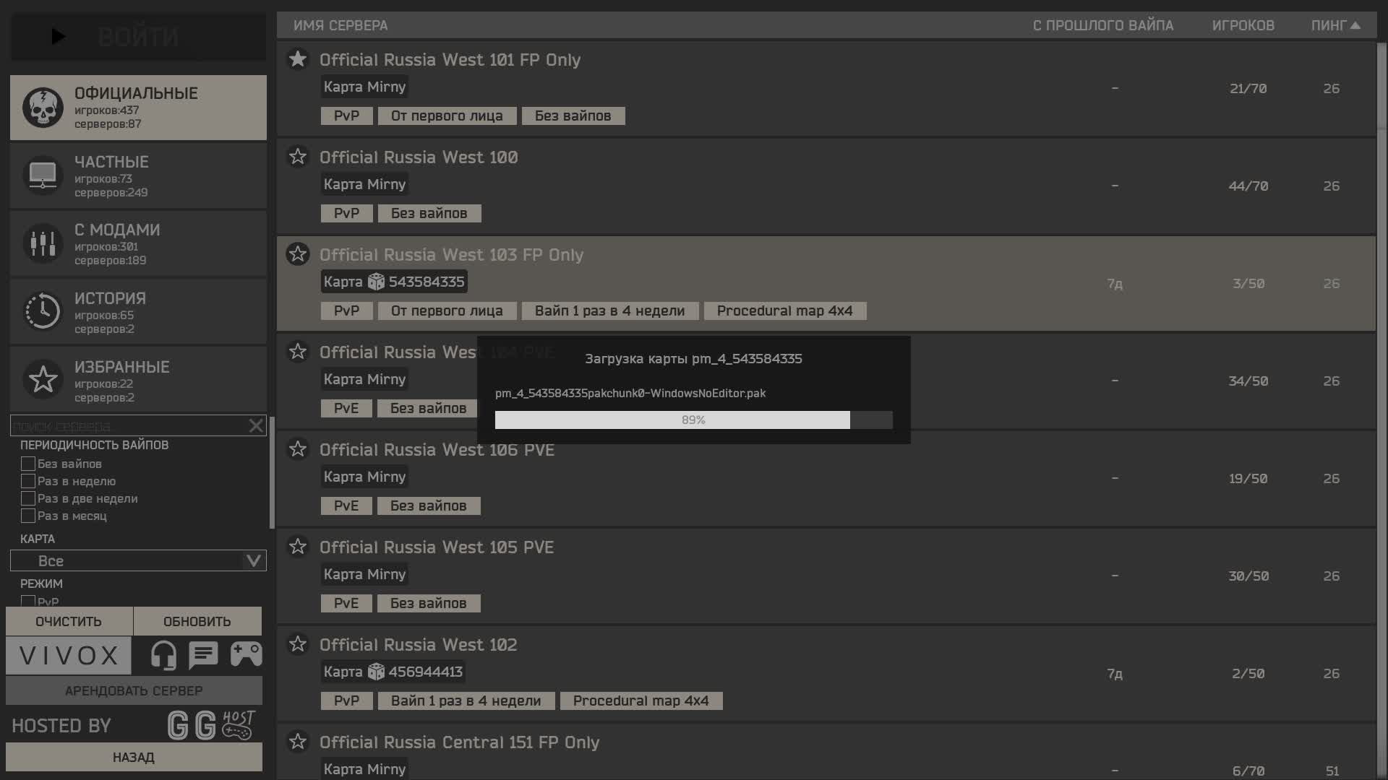Check the 'Раз в неделю' filter
Screen dimensions: 1388x780
click(x=28, y=481)
